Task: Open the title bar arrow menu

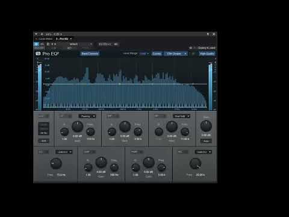Action: (36, 34)
